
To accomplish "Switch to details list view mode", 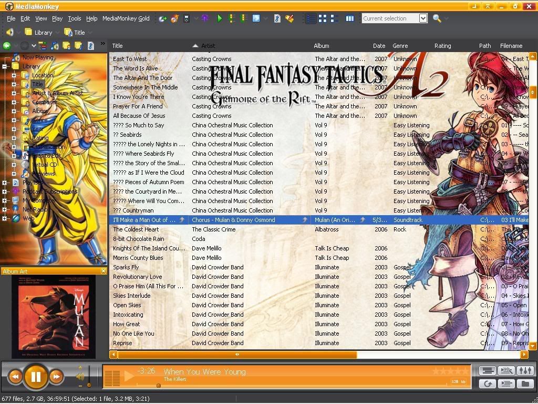I will (x=311, y=18).
